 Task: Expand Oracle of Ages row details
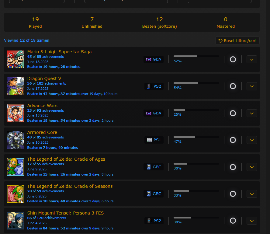(x=252, y=167)
